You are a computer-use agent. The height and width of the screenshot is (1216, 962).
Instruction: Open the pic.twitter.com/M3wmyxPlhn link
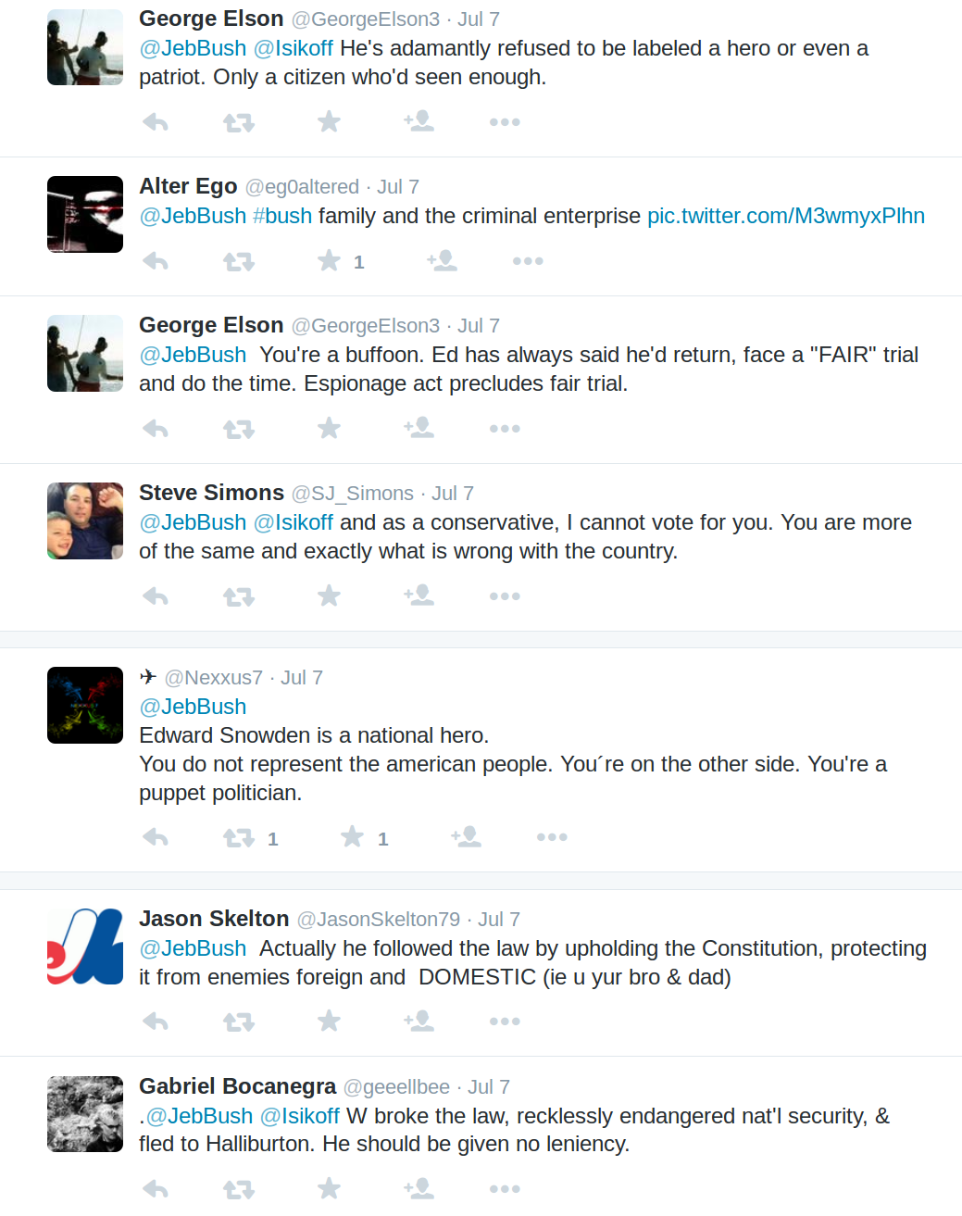785,216
